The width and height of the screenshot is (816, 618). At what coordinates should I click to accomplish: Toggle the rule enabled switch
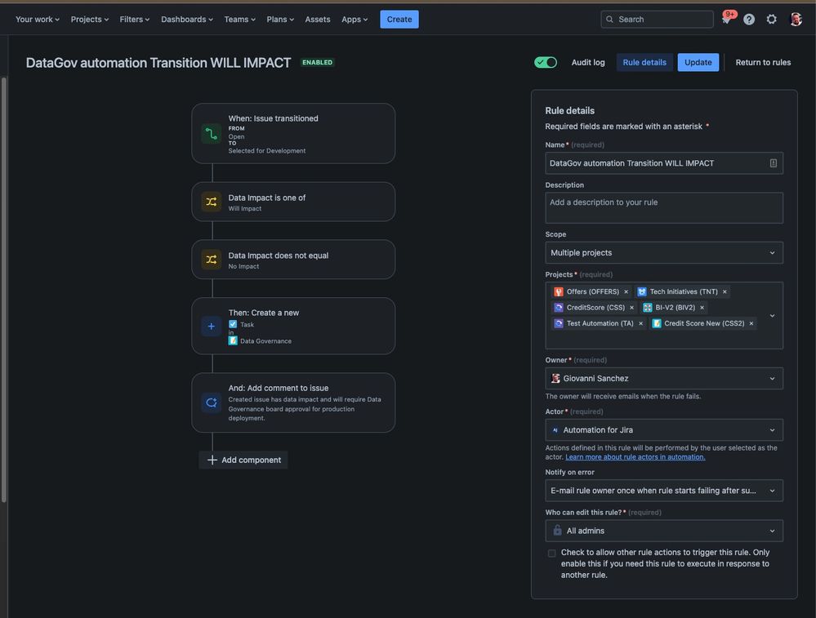point(546,62)
